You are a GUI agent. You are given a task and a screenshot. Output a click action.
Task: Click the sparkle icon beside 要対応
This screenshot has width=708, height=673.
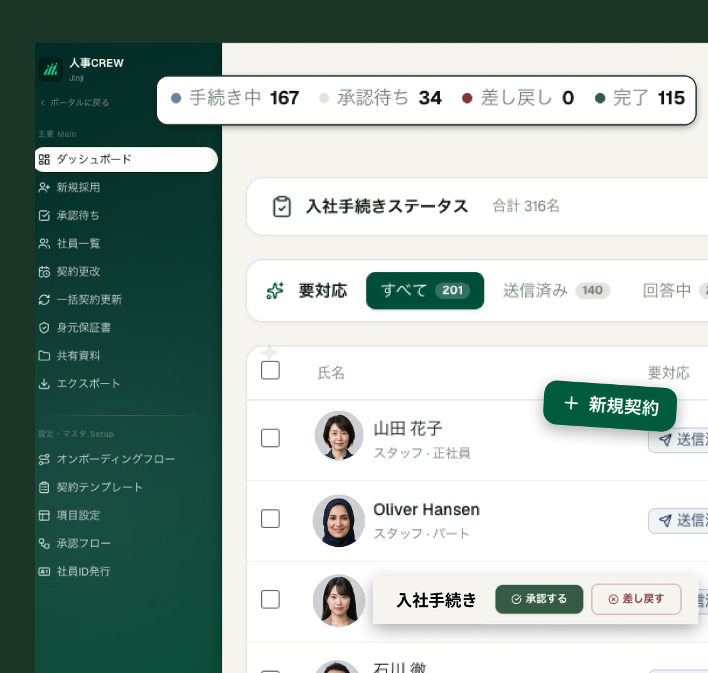pyautogui.click(x=275, y=291)
